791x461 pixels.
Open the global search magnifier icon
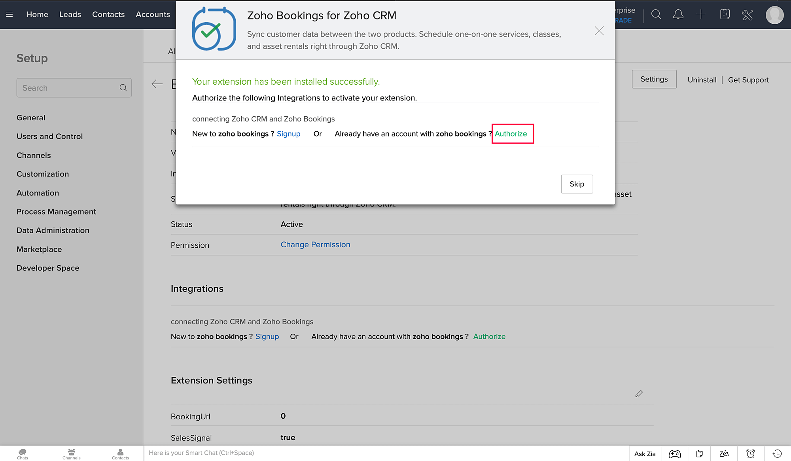pyautogui.click(x=656, y=15)
